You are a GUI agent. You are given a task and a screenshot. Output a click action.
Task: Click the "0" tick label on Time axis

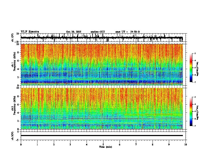point(21,145)
